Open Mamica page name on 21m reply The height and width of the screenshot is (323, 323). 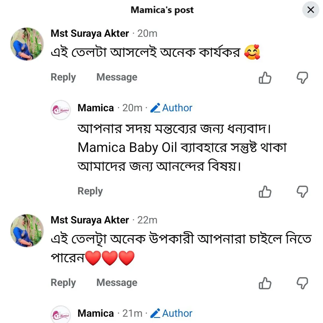click(x=96, y=313)
